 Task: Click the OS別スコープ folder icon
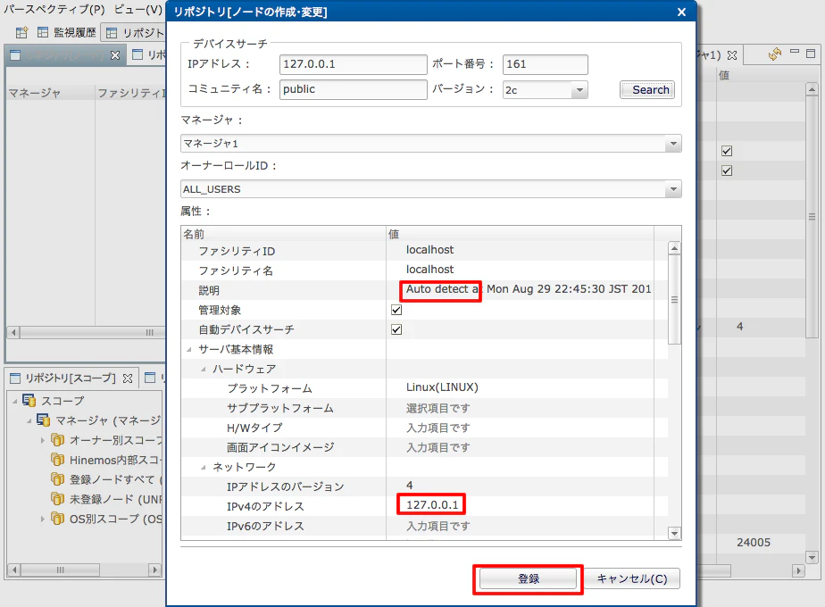click(x=57, y=519)
